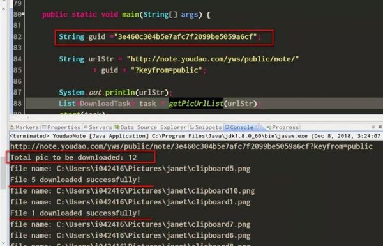Click line number 82 in the gutter
The width and height of the screenshot is (383, 246).
pos(17,36)
